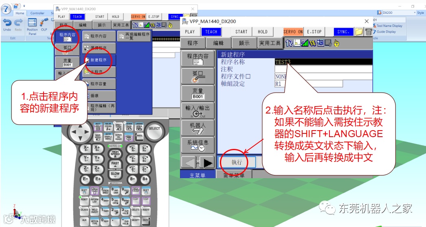Open the 程序内容 sidebar icon in front pendant window
This screenshot has width=426, height=227.
point(198,59)
